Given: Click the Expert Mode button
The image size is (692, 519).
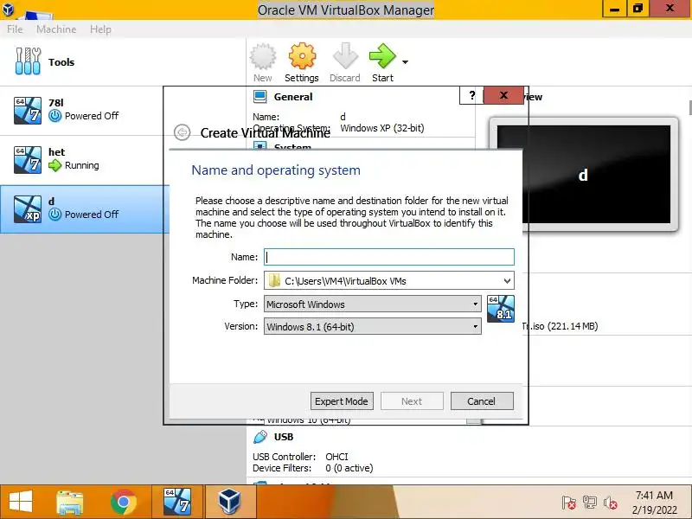Looking at the screenshot, I should tap(342, 401).
